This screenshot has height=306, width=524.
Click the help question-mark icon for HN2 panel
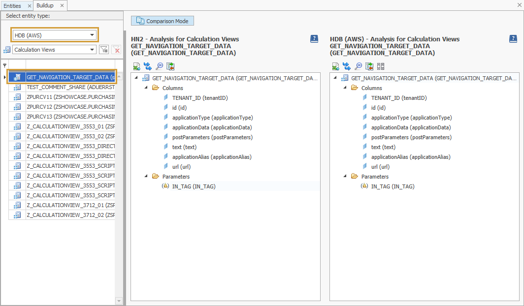tap(314, 39)
